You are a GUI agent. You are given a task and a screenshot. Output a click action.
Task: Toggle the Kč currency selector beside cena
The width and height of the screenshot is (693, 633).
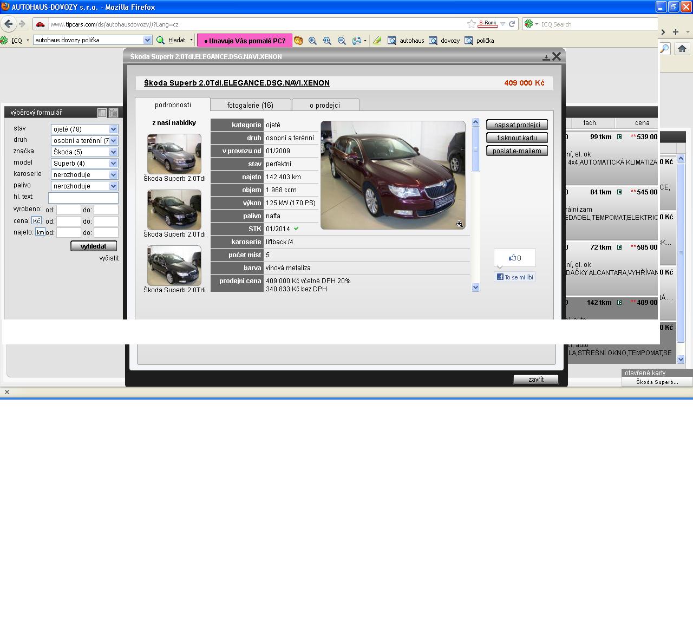click(36, 221)
